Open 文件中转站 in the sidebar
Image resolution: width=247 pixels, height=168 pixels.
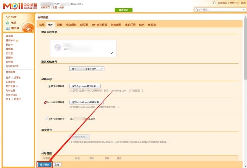pos(12,95)
